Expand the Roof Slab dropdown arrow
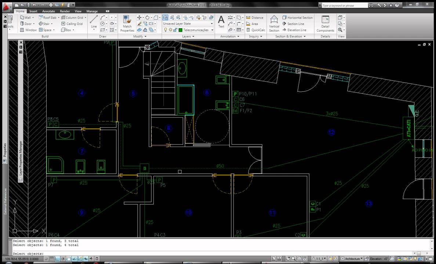The height and width of the screenshot is (264, 436). [x=59, y=18]
